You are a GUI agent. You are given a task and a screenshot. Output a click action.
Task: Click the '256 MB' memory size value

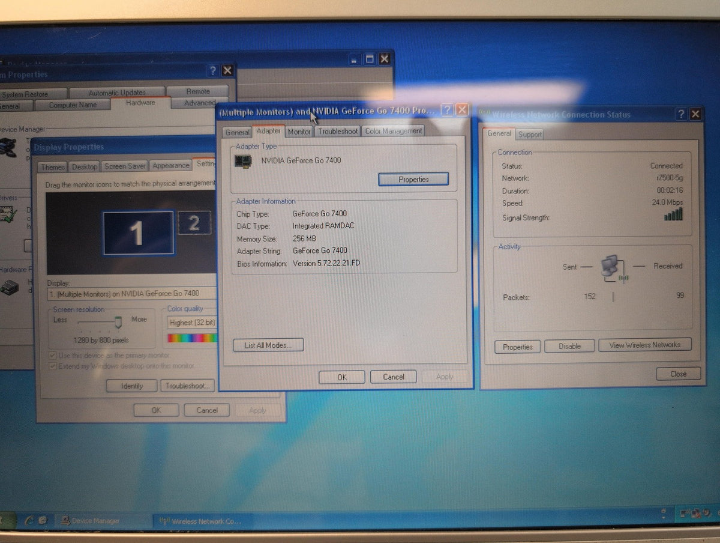[305, 238]
